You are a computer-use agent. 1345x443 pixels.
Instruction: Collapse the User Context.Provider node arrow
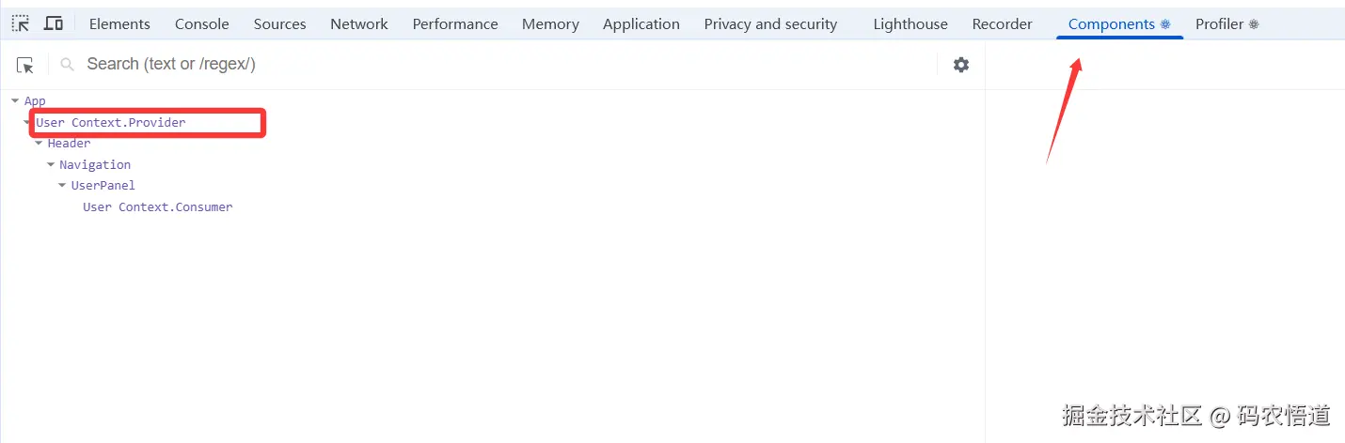point(27,122)
